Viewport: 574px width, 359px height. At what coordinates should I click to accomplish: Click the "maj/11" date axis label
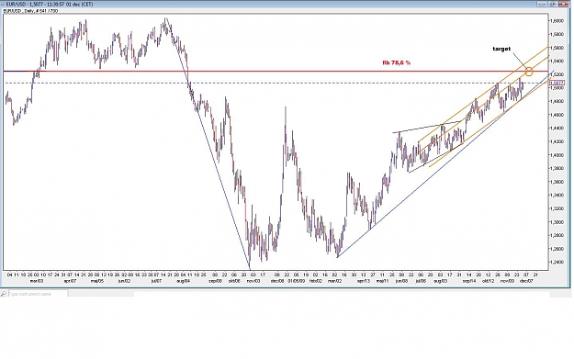pyautogui.click(x=382, y=281)
